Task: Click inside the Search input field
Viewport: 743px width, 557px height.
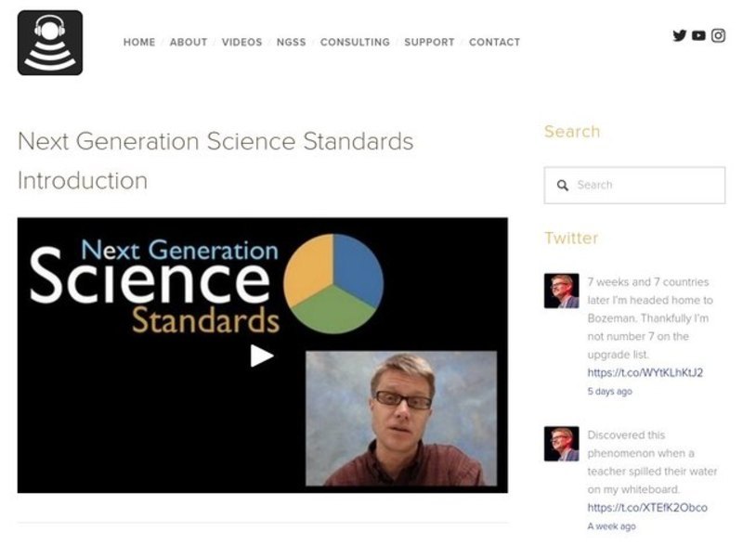Action: pyautogui.click(x=641, y=185)
